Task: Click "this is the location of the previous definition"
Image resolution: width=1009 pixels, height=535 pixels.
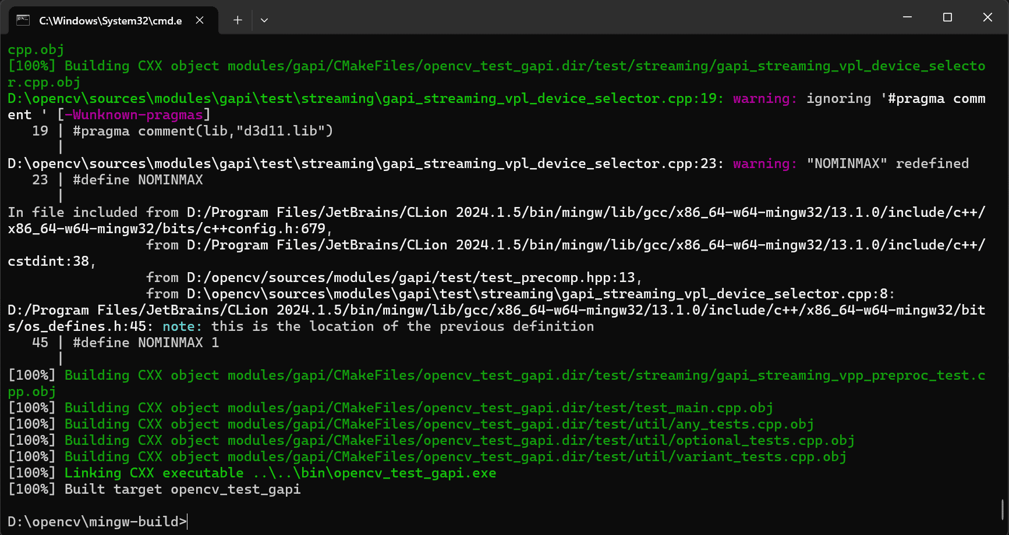Action: (x=403, y=326)
